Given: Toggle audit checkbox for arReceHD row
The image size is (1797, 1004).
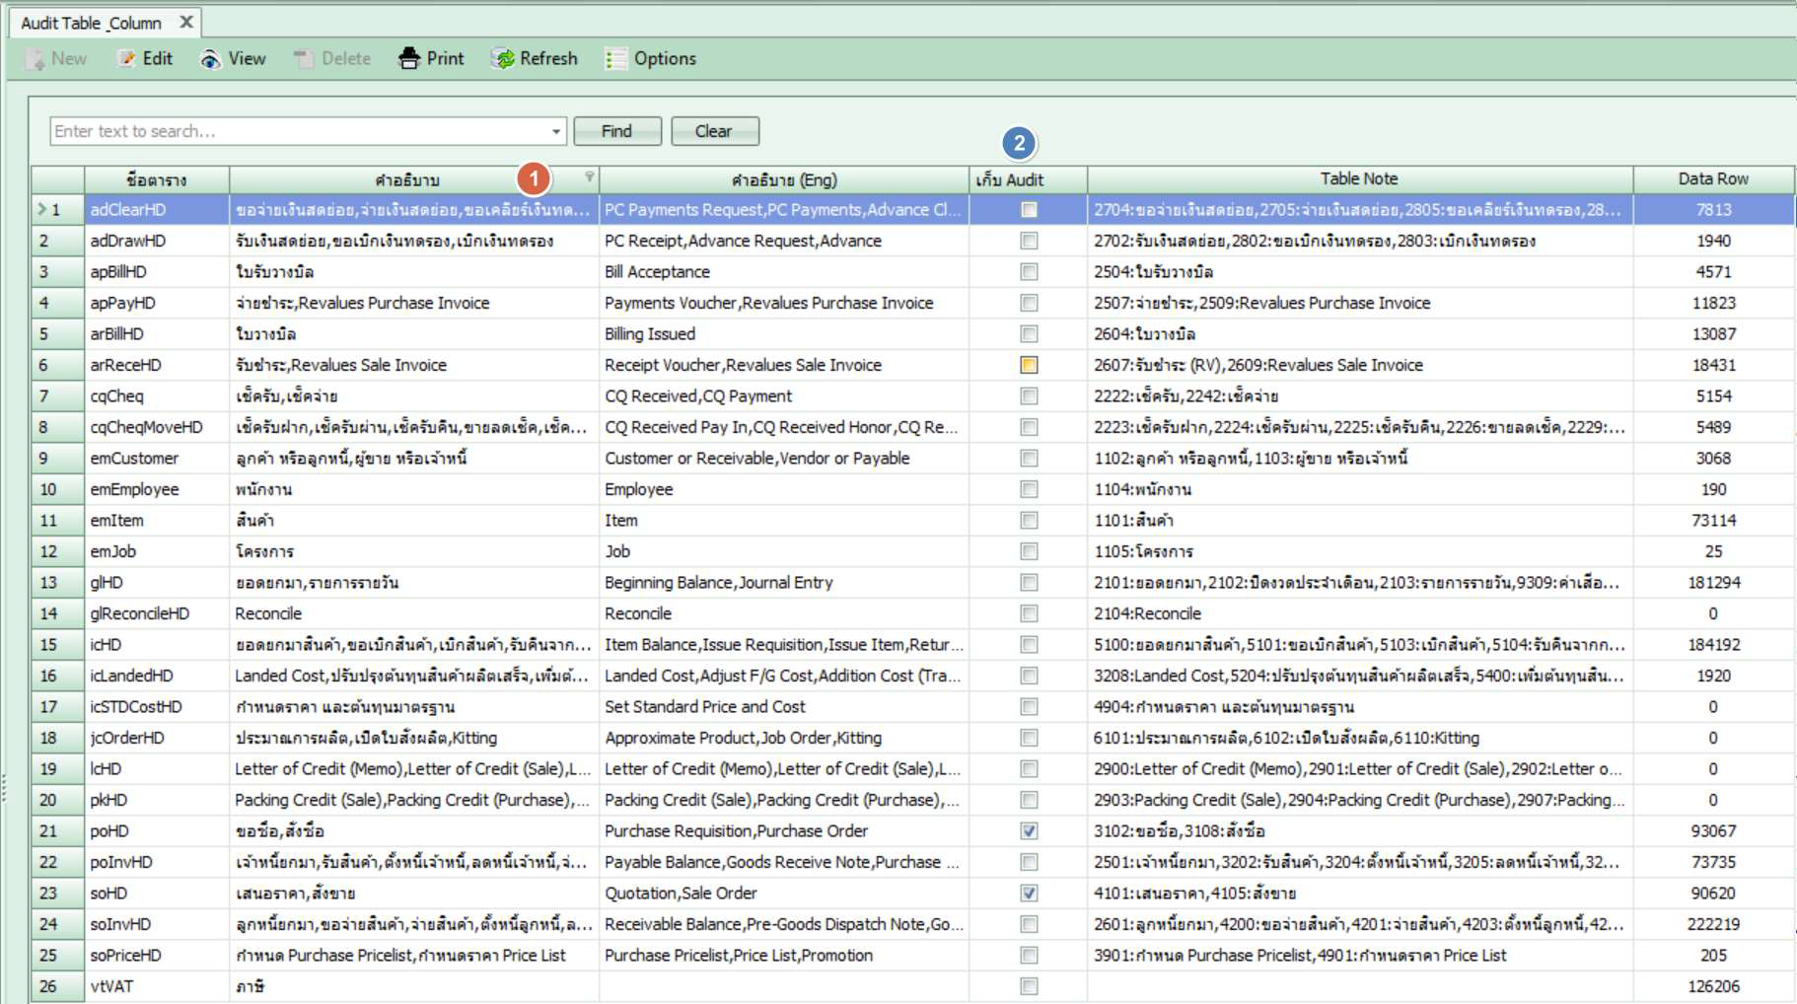Looking at the screenshot, I should (x=1029, y=365).
